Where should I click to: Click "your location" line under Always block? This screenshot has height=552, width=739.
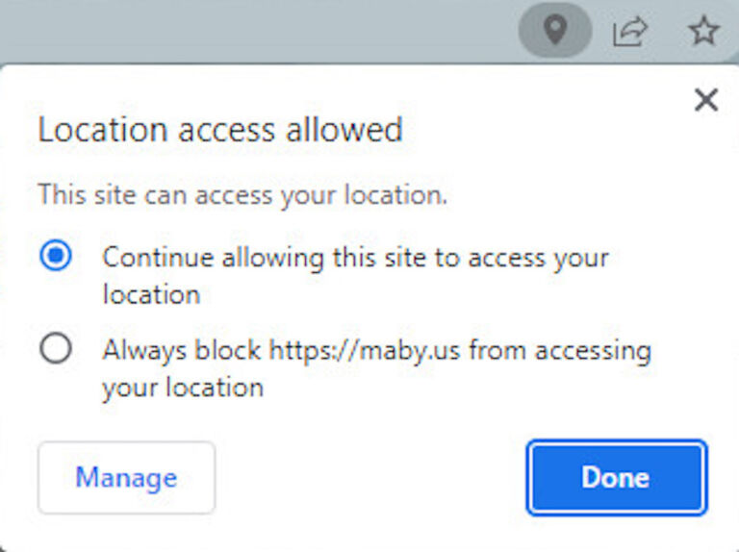pos(183,389)
